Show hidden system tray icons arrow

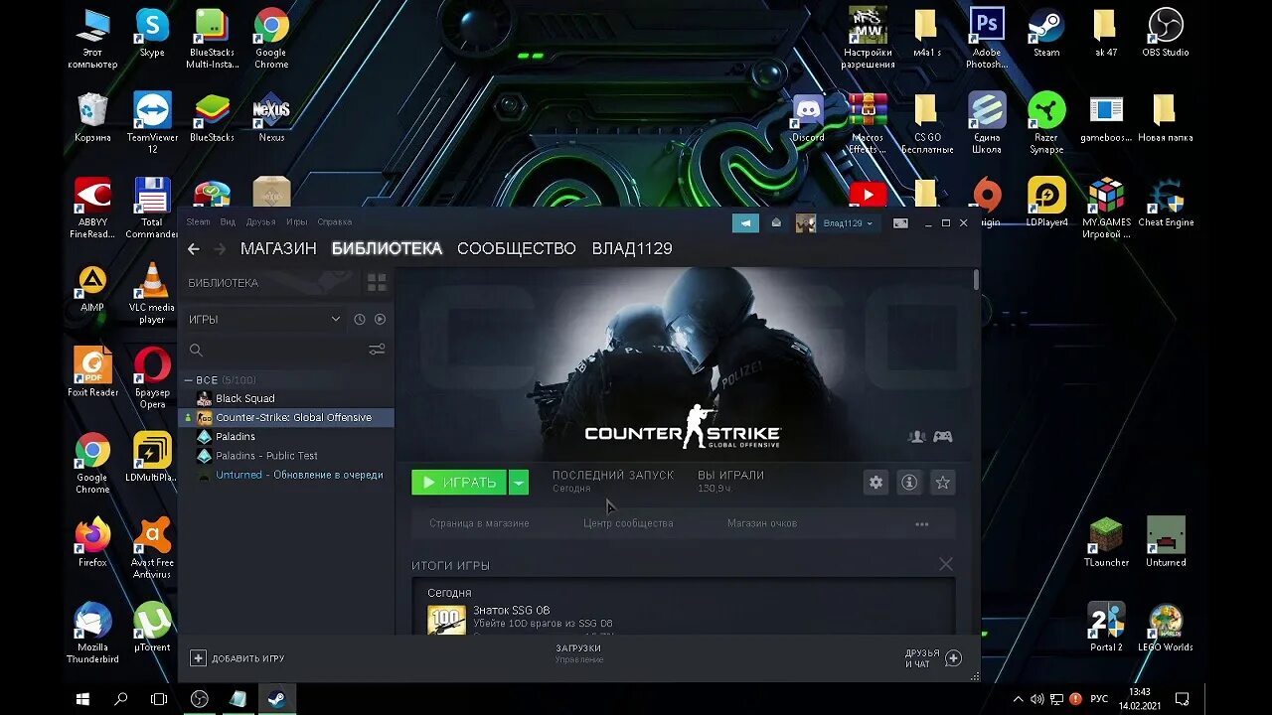pyautogui.click(x=1018, y=699)
